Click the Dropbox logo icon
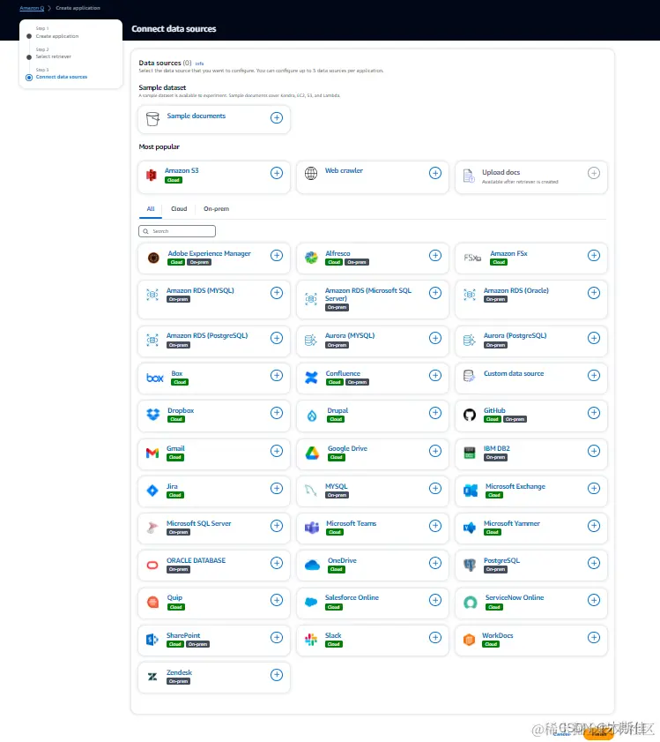 pos(153,415)
